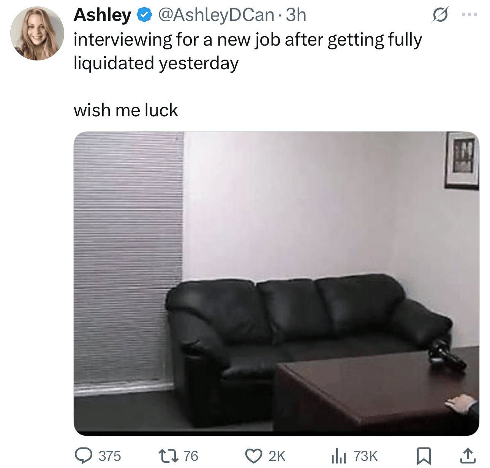Image resolution: width=490 pixels, height=468 pixels.
Task: Click the 73K views count
Action: coord(365,455)
